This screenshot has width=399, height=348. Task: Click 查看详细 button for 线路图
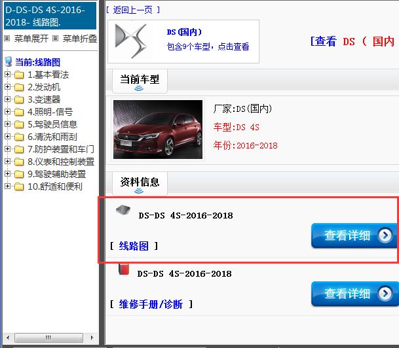point(354,235)
